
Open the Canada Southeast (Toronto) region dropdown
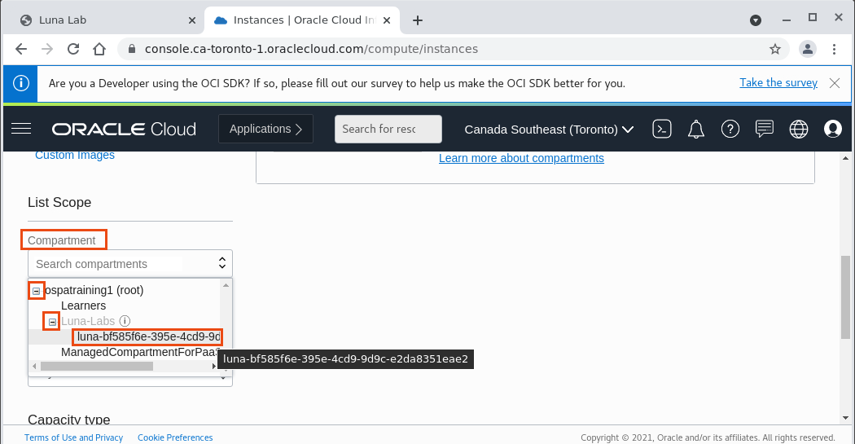coord(549,130)
